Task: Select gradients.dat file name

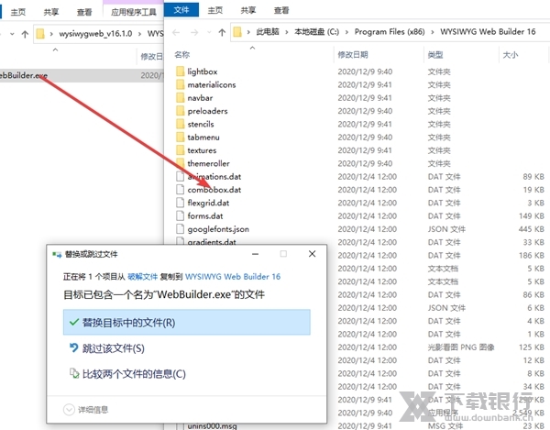Action: (x=212, y=242)
